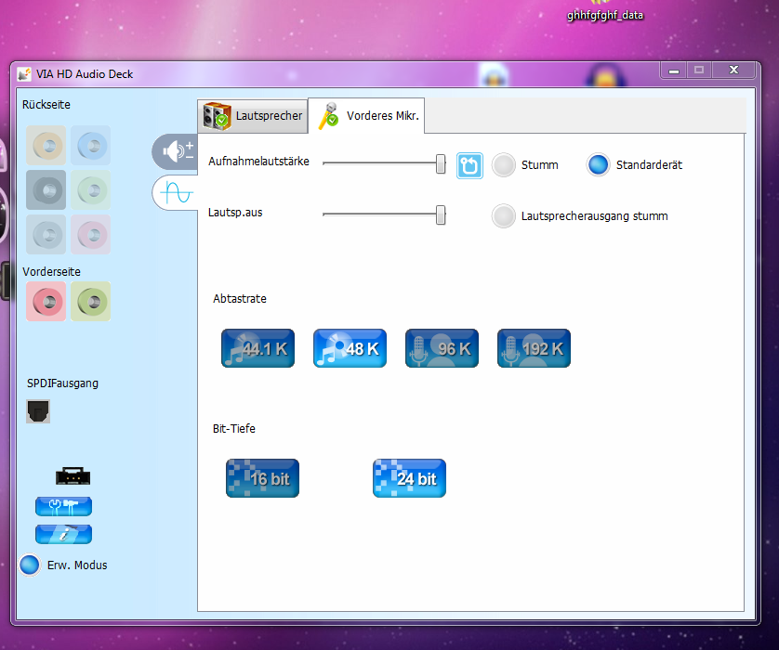
Task: Choose 16 bit depth
Action: point(262,478)
